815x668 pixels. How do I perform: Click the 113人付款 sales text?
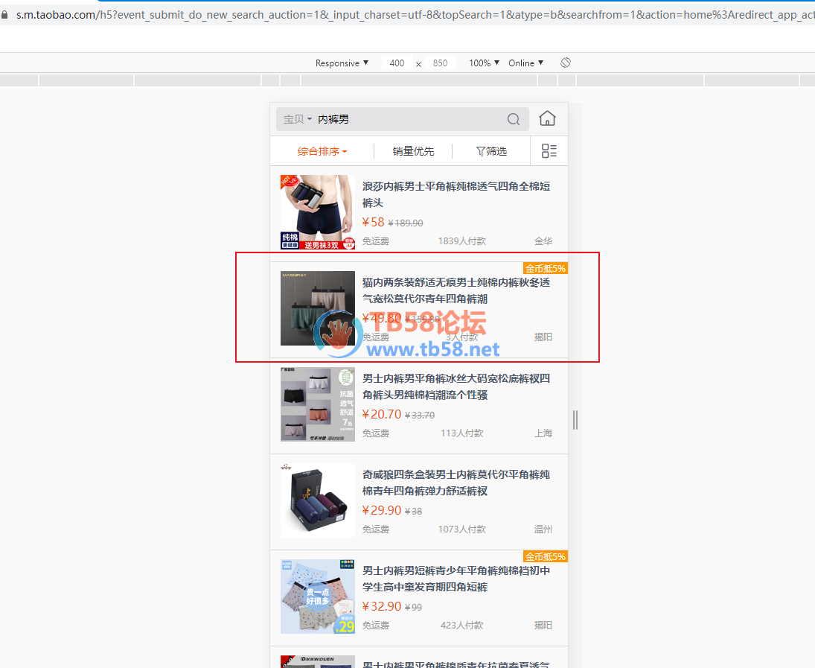(461, 433)
